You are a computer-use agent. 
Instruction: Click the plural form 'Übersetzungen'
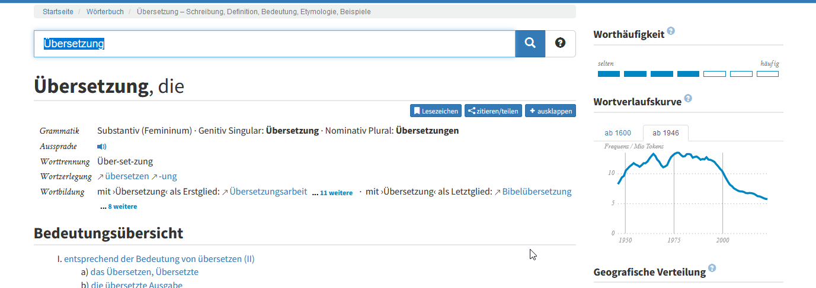click(427, 131)
